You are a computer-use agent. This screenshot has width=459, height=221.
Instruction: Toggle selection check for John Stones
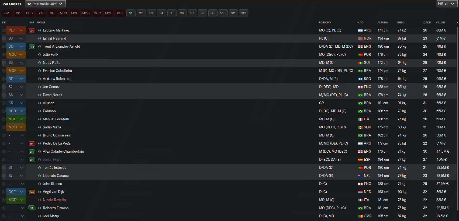[x=4, y=184]
